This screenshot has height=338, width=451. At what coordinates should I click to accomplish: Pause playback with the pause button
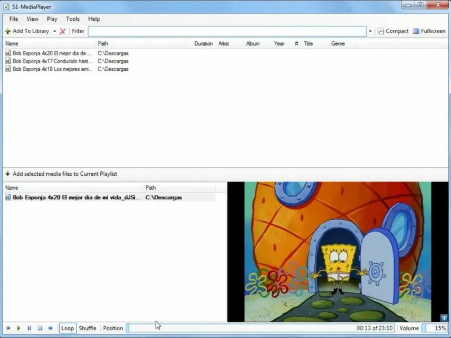click(29, 328)
